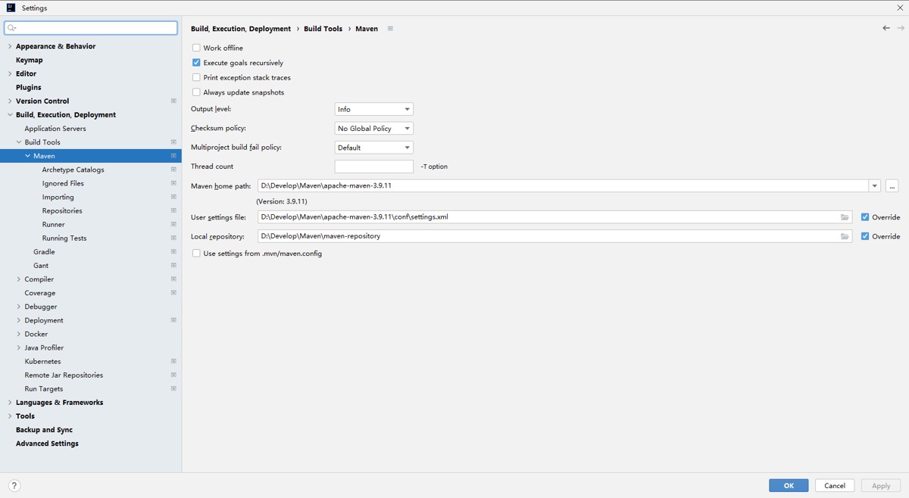Click project settings icon on Gant row

point(173,266)
